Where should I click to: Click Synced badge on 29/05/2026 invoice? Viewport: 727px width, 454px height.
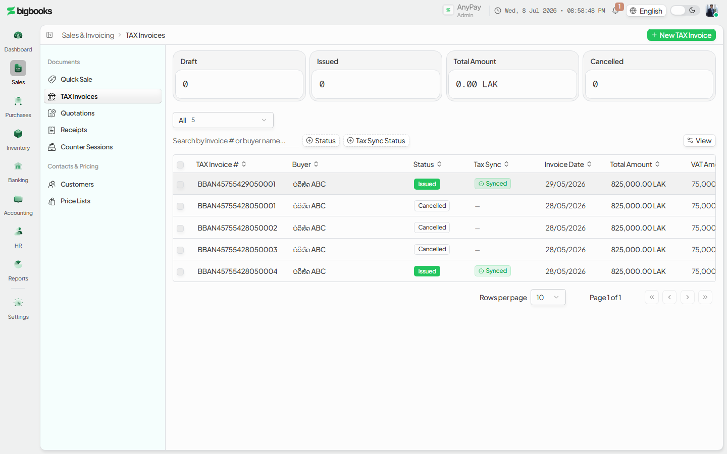pos(493,184)
